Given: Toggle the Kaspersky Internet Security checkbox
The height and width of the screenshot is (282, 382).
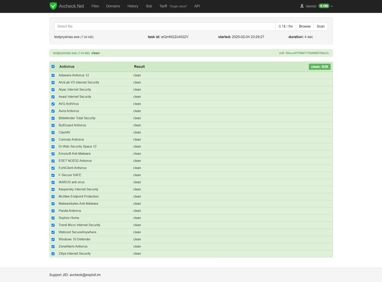Looking at the screenshot, I should pyautogui.click(x=53, y=189).
